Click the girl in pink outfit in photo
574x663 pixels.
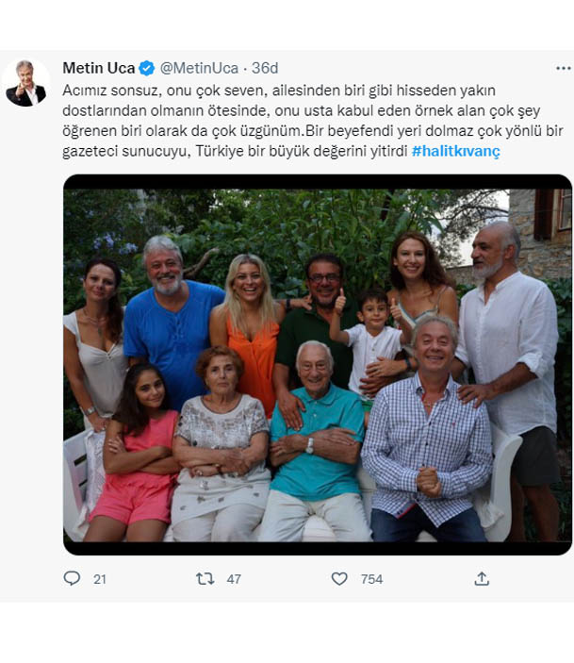[136, 455]
